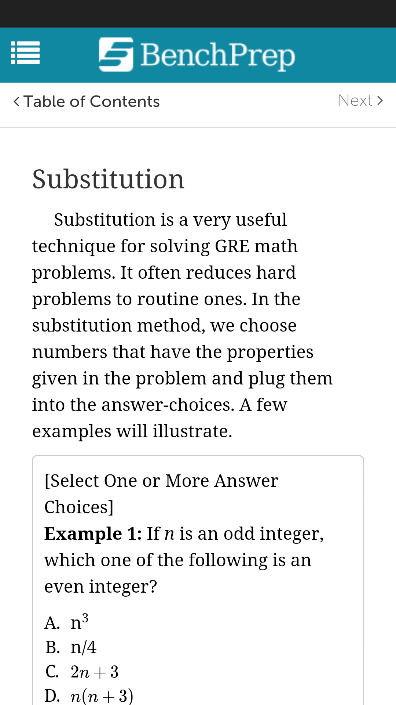Tap the black status bar at top
Viewport: 396px width, 705px height.
pos(198,14)
